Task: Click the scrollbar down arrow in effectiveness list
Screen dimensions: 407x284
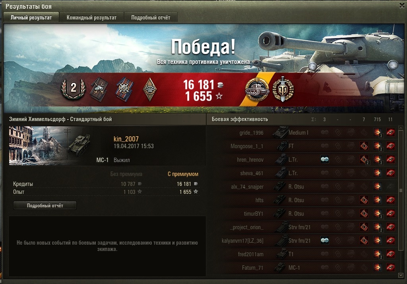Action: (x=401, y=275)
